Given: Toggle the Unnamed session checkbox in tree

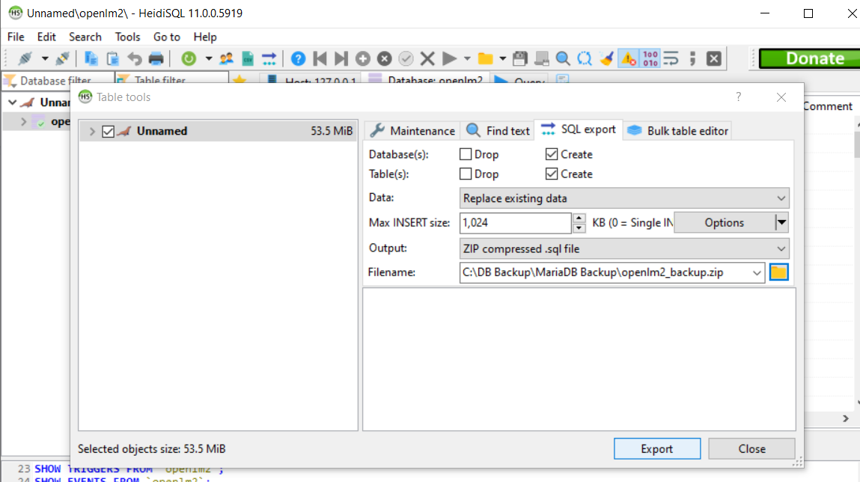Looking at the screenshot, I should pyautogui.click(x=108, y=131).
